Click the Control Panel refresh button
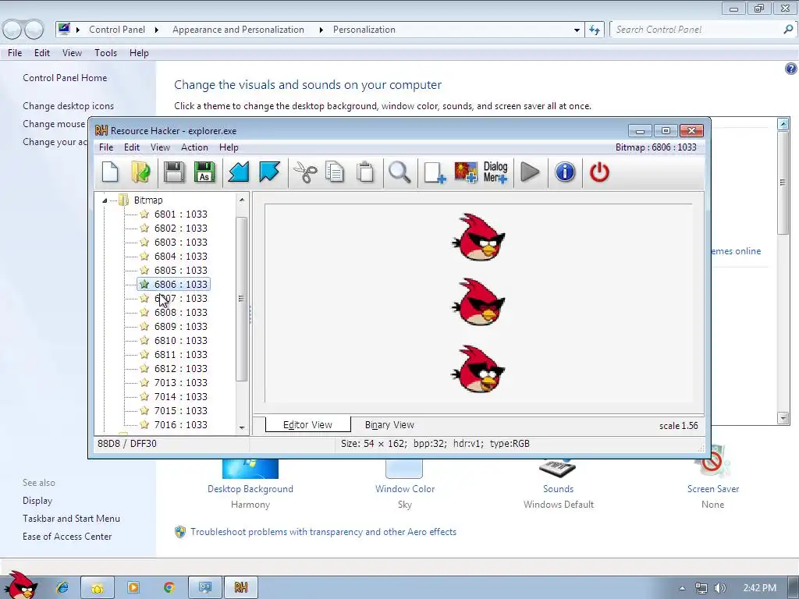This screenshot has width=799, height=599. 594,30
